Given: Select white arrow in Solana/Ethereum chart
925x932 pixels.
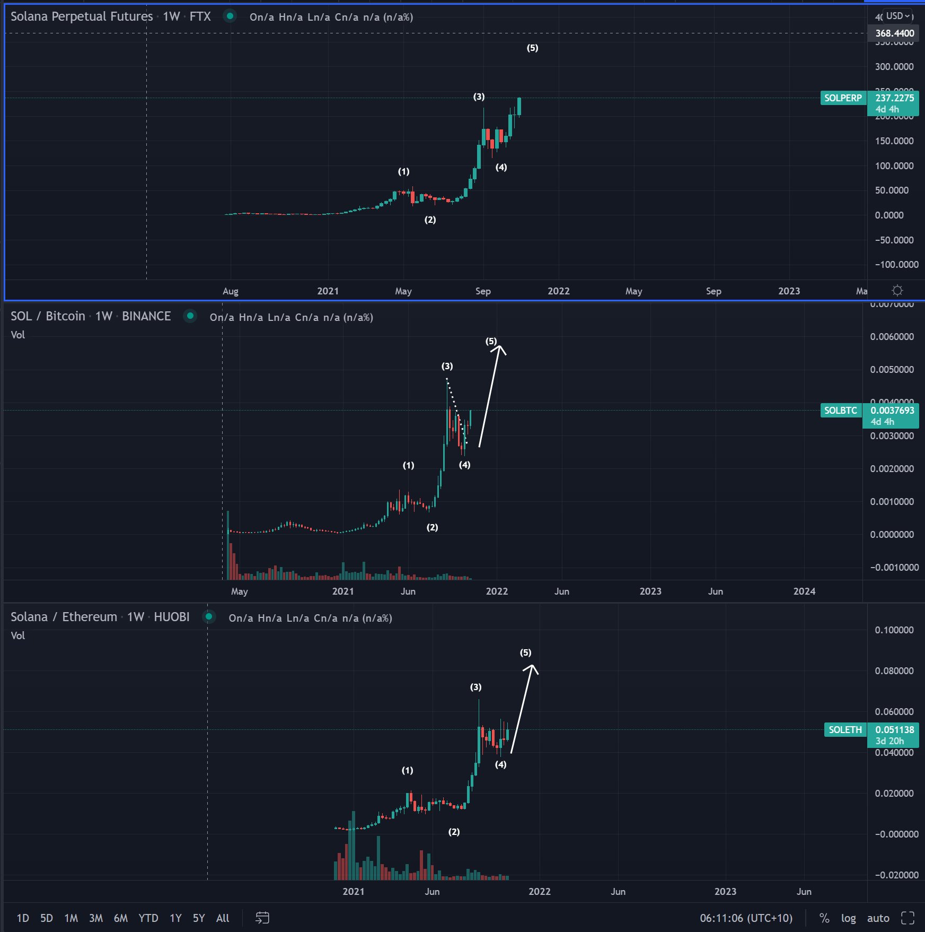Looking at the screenshot, I should (x=524, y=709).
